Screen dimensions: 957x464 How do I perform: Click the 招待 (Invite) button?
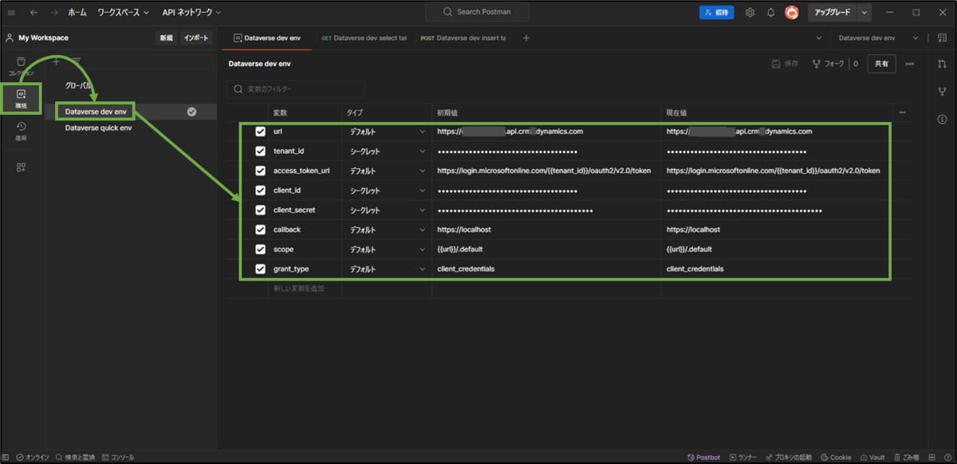717,12
